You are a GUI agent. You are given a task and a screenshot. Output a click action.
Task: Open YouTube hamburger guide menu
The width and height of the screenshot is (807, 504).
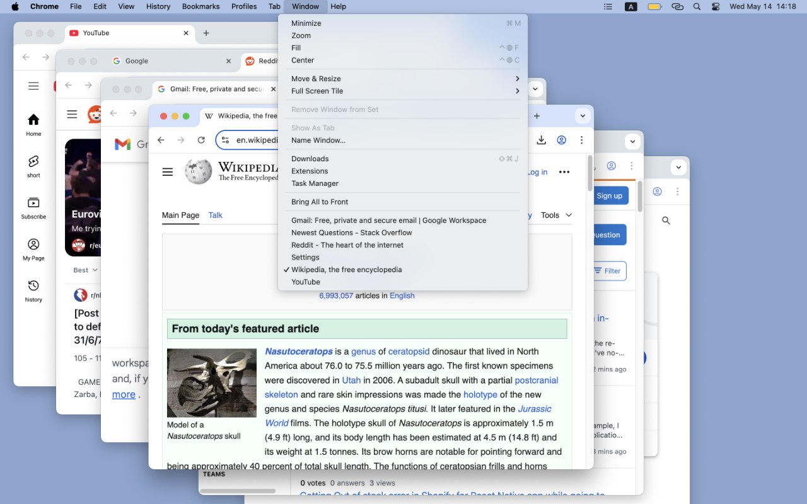click(33, 86)
